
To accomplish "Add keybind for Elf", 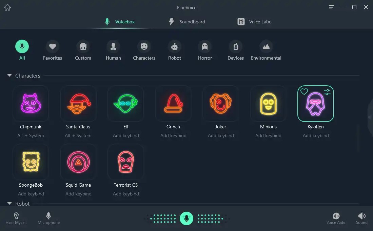I will pyautogui.click(x=126, y=136).
